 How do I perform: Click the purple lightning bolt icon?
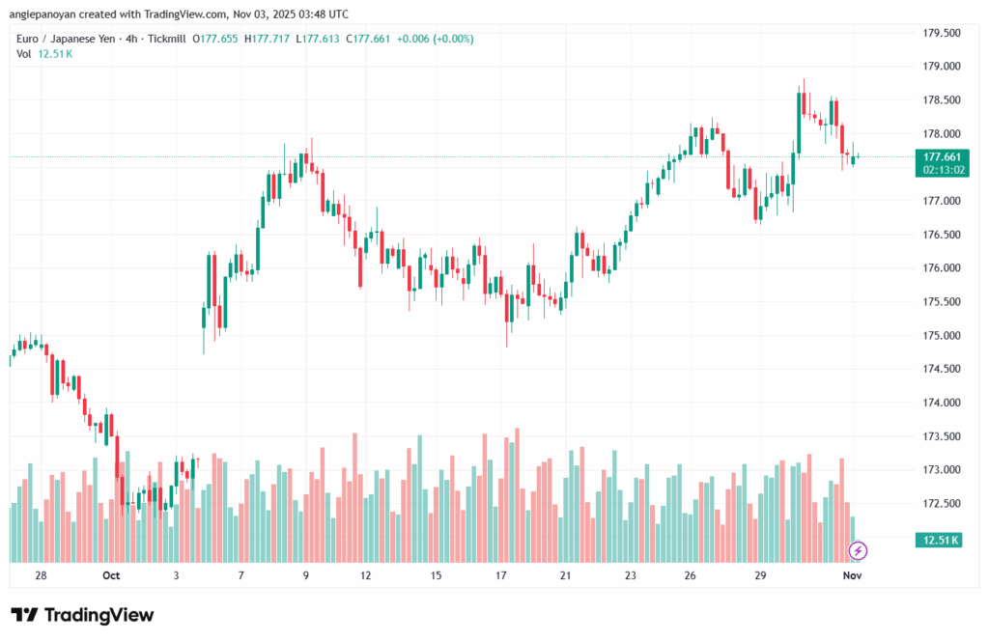click(858, 550)
